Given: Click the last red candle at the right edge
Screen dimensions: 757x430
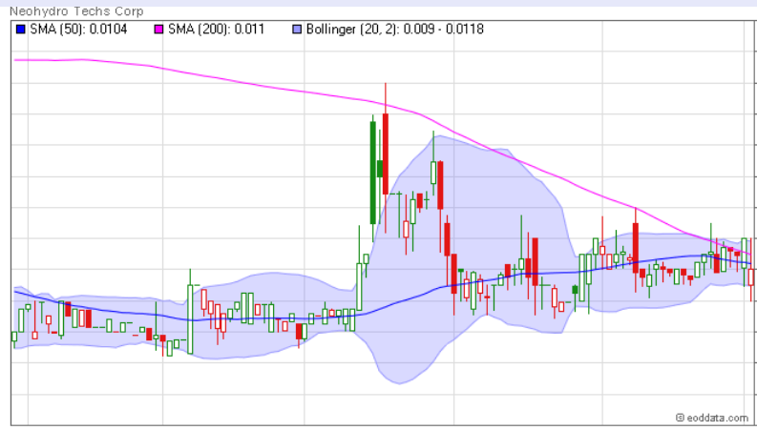Looking at the screenshot, I should click(751, 276).
